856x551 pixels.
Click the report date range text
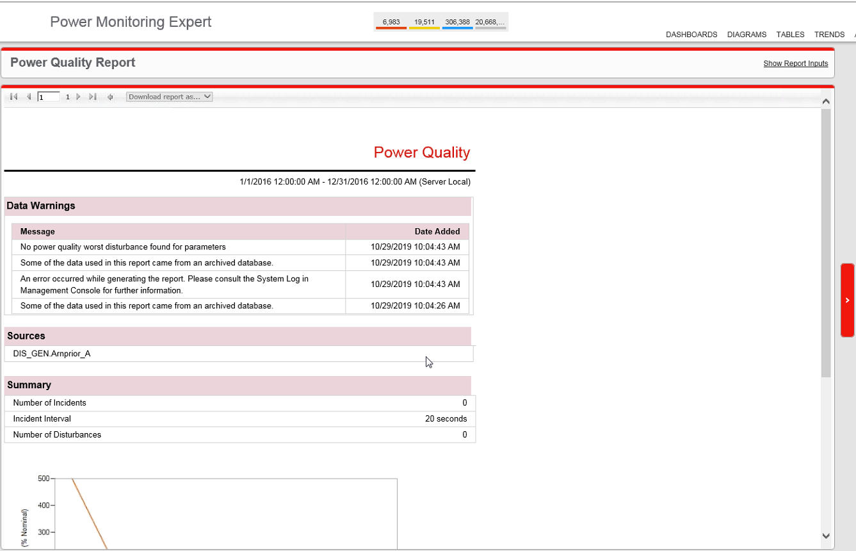click(355, 182)
